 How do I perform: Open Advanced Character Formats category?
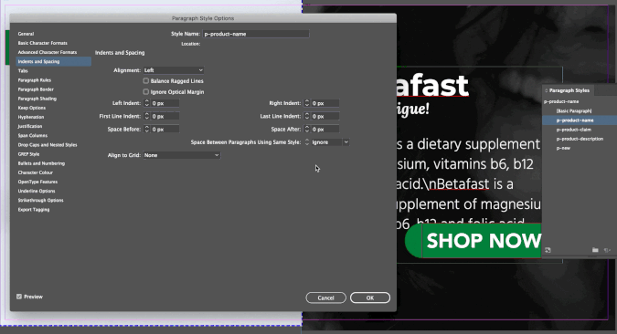(x=48, y=52)
